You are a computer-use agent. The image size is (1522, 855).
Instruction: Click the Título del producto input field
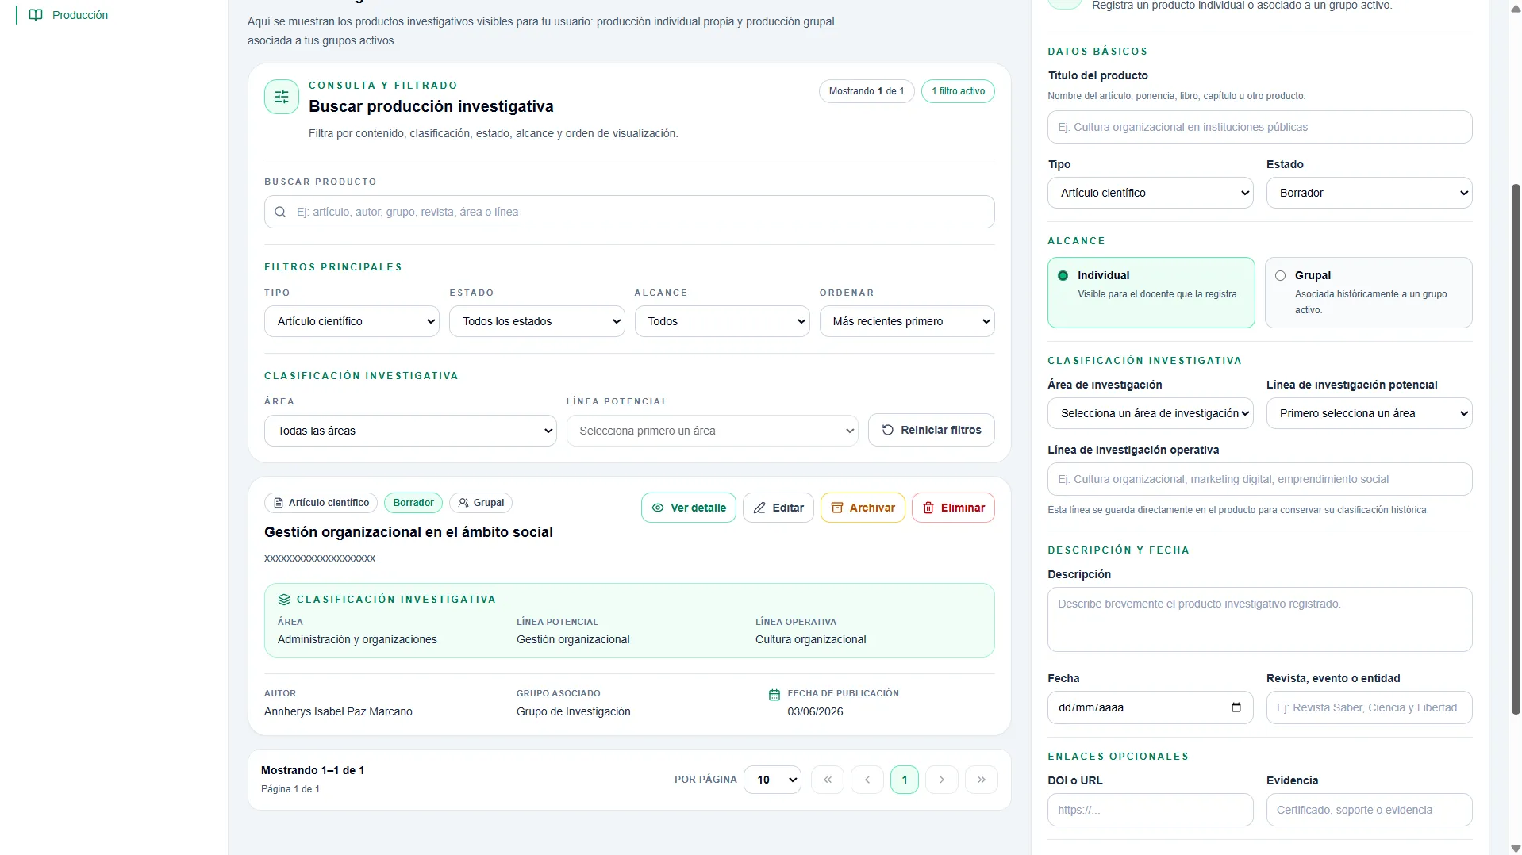click(1259, 127)
